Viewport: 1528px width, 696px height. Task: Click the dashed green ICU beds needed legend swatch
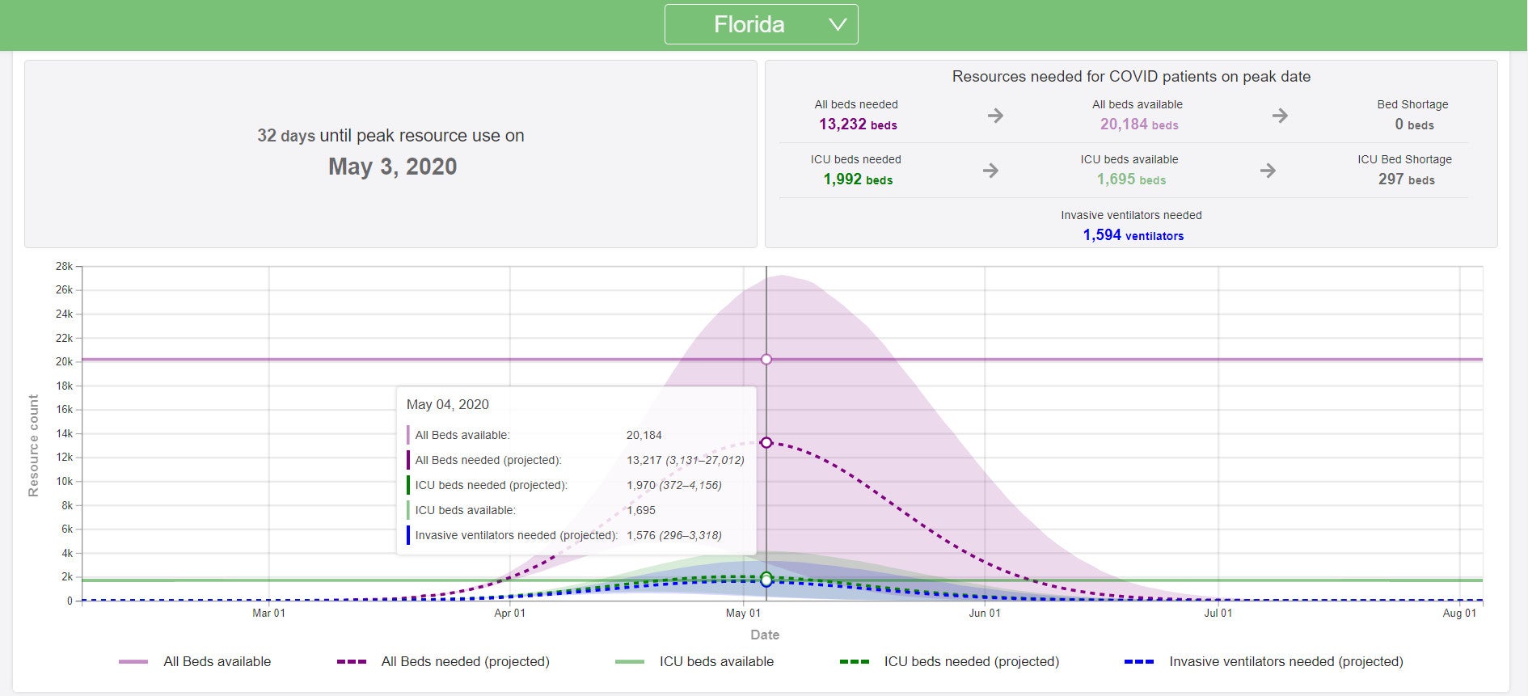point(855,662)
